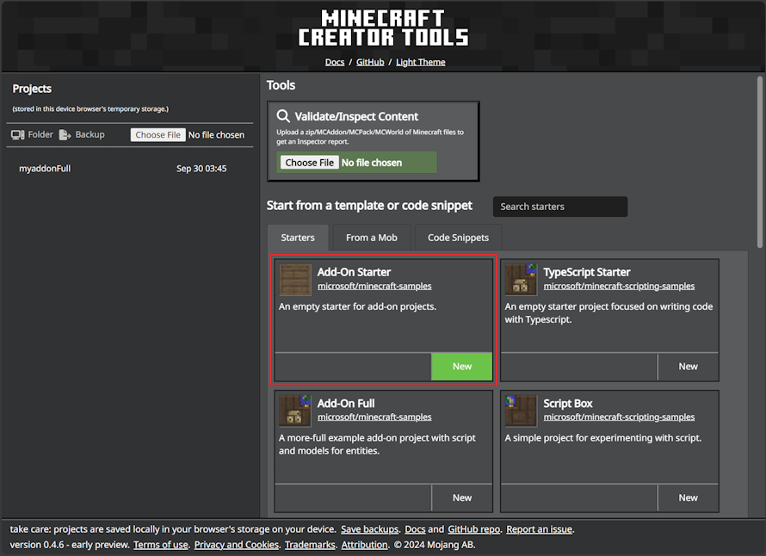766x556 pixels.
Task: Select the Backup icon next to Folder
Action: (x=63, y=133)
